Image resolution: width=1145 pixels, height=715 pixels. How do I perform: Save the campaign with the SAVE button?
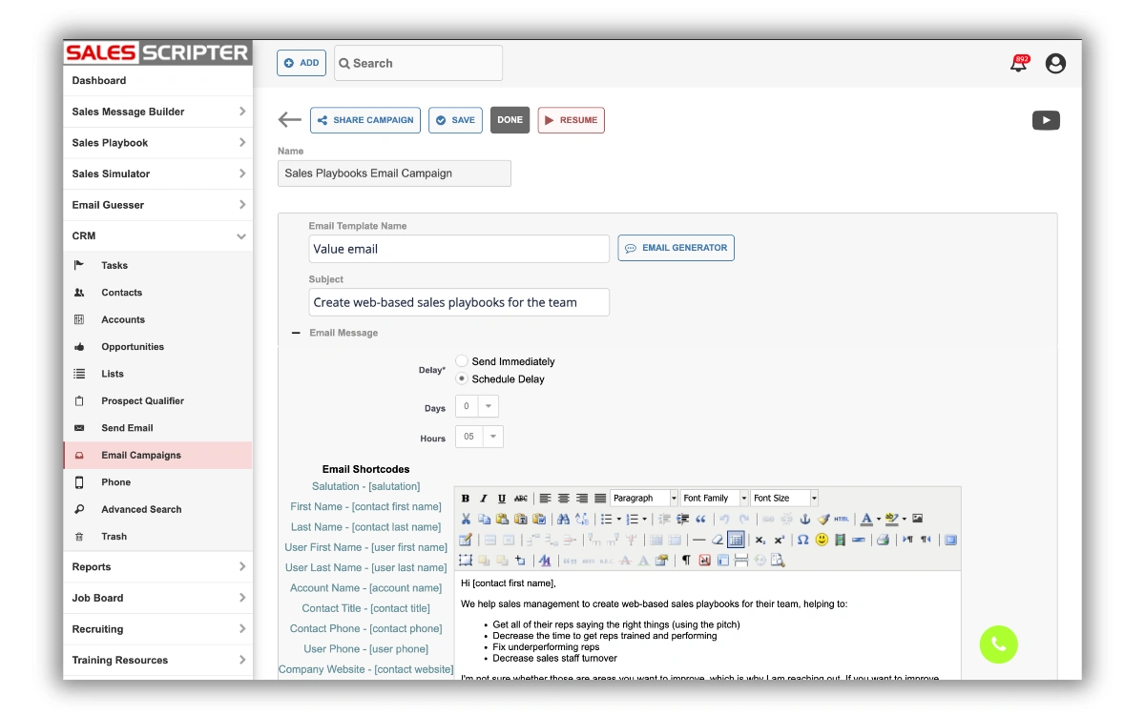tap(455, 120)
